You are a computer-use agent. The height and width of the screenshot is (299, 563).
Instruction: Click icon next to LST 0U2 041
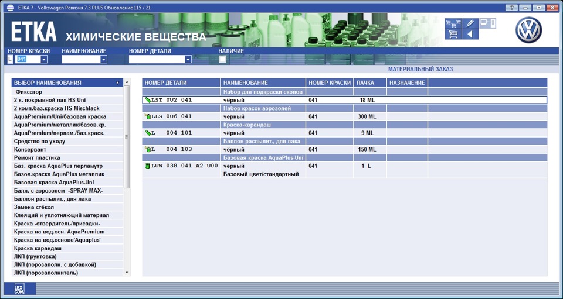pyautogui.click(x=148, y=100)
